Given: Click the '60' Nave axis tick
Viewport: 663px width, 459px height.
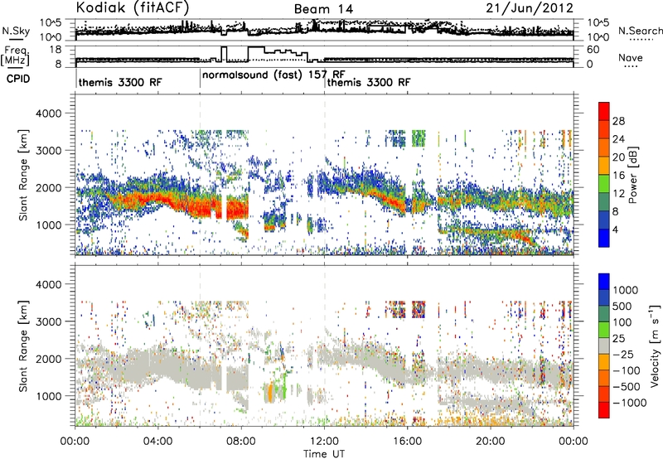Looking at the screenshot, I should [593, 50].
